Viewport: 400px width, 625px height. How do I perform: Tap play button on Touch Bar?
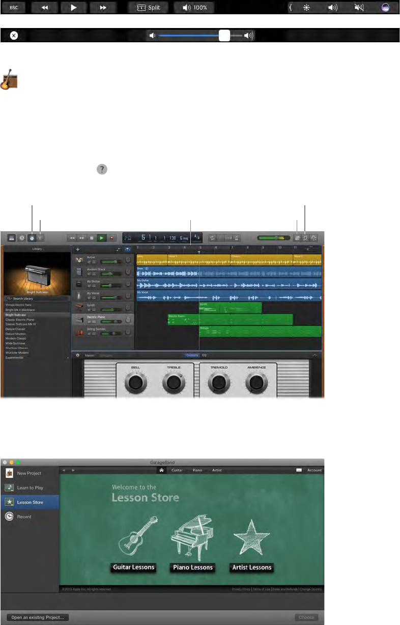pos(74,8)
